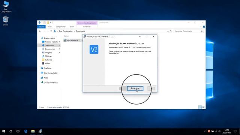
Task: Open the Arquivo tab in File Explorer
Action: tap(41, 27)
